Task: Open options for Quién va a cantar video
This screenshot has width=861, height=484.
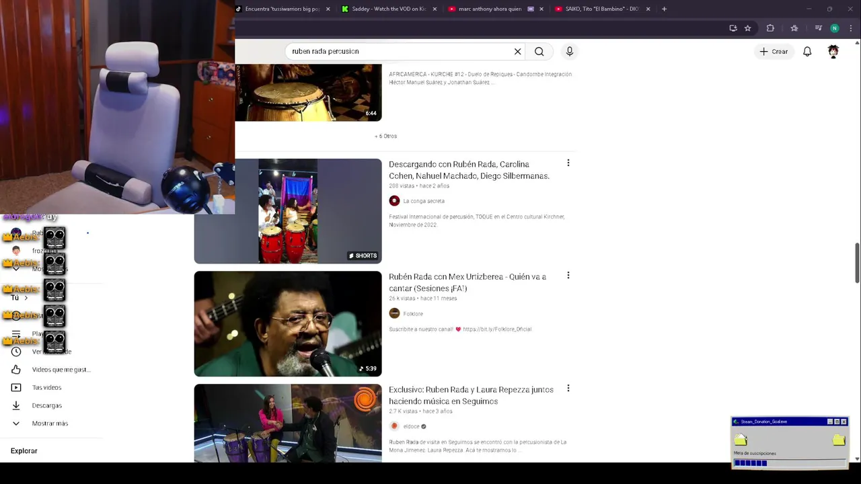Action: coord(568,275)
